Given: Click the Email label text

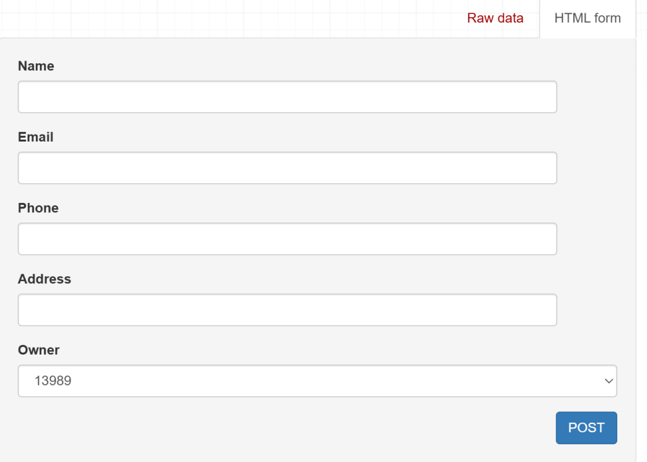Looking at the screenshot, I should click(x=36, y=137).
